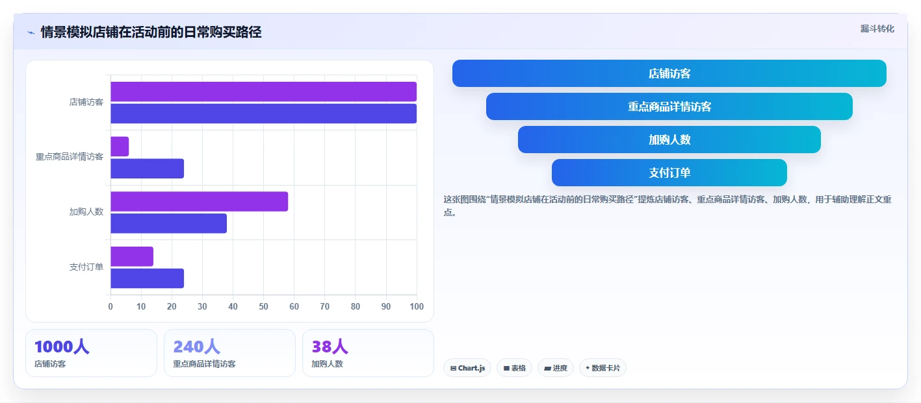Select the 加购人数 funnel stage
The height and width of the screenshot is (403, 921).
pyautogui.click(x=669, y=140)
